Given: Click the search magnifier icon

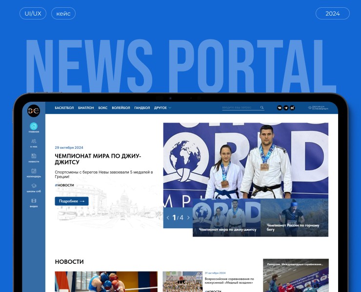Looking at the screenshot, I should [x=262, y=108].
